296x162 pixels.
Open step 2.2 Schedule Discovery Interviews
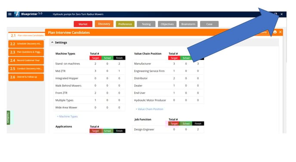26,44
